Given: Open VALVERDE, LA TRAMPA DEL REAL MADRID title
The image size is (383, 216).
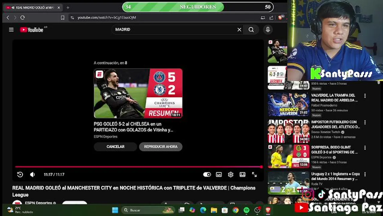Looking at the screenshot, I should pos(334,98).
